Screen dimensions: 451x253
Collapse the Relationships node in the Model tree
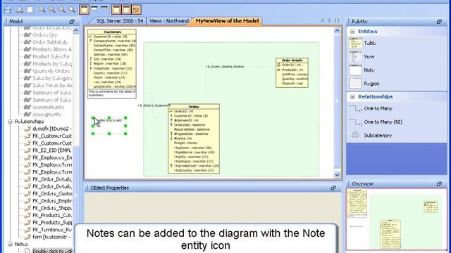tap(10, 122)
